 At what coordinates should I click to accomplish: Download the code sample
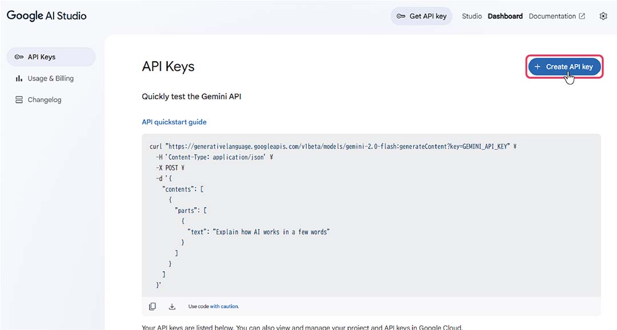[172, 307]
